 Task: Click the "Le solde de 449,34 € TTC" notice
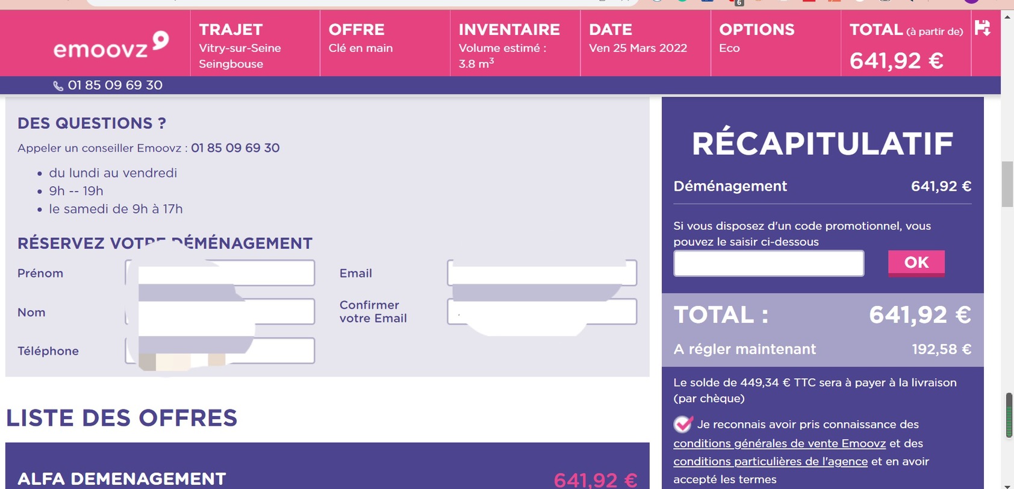(x=815, y=390)
